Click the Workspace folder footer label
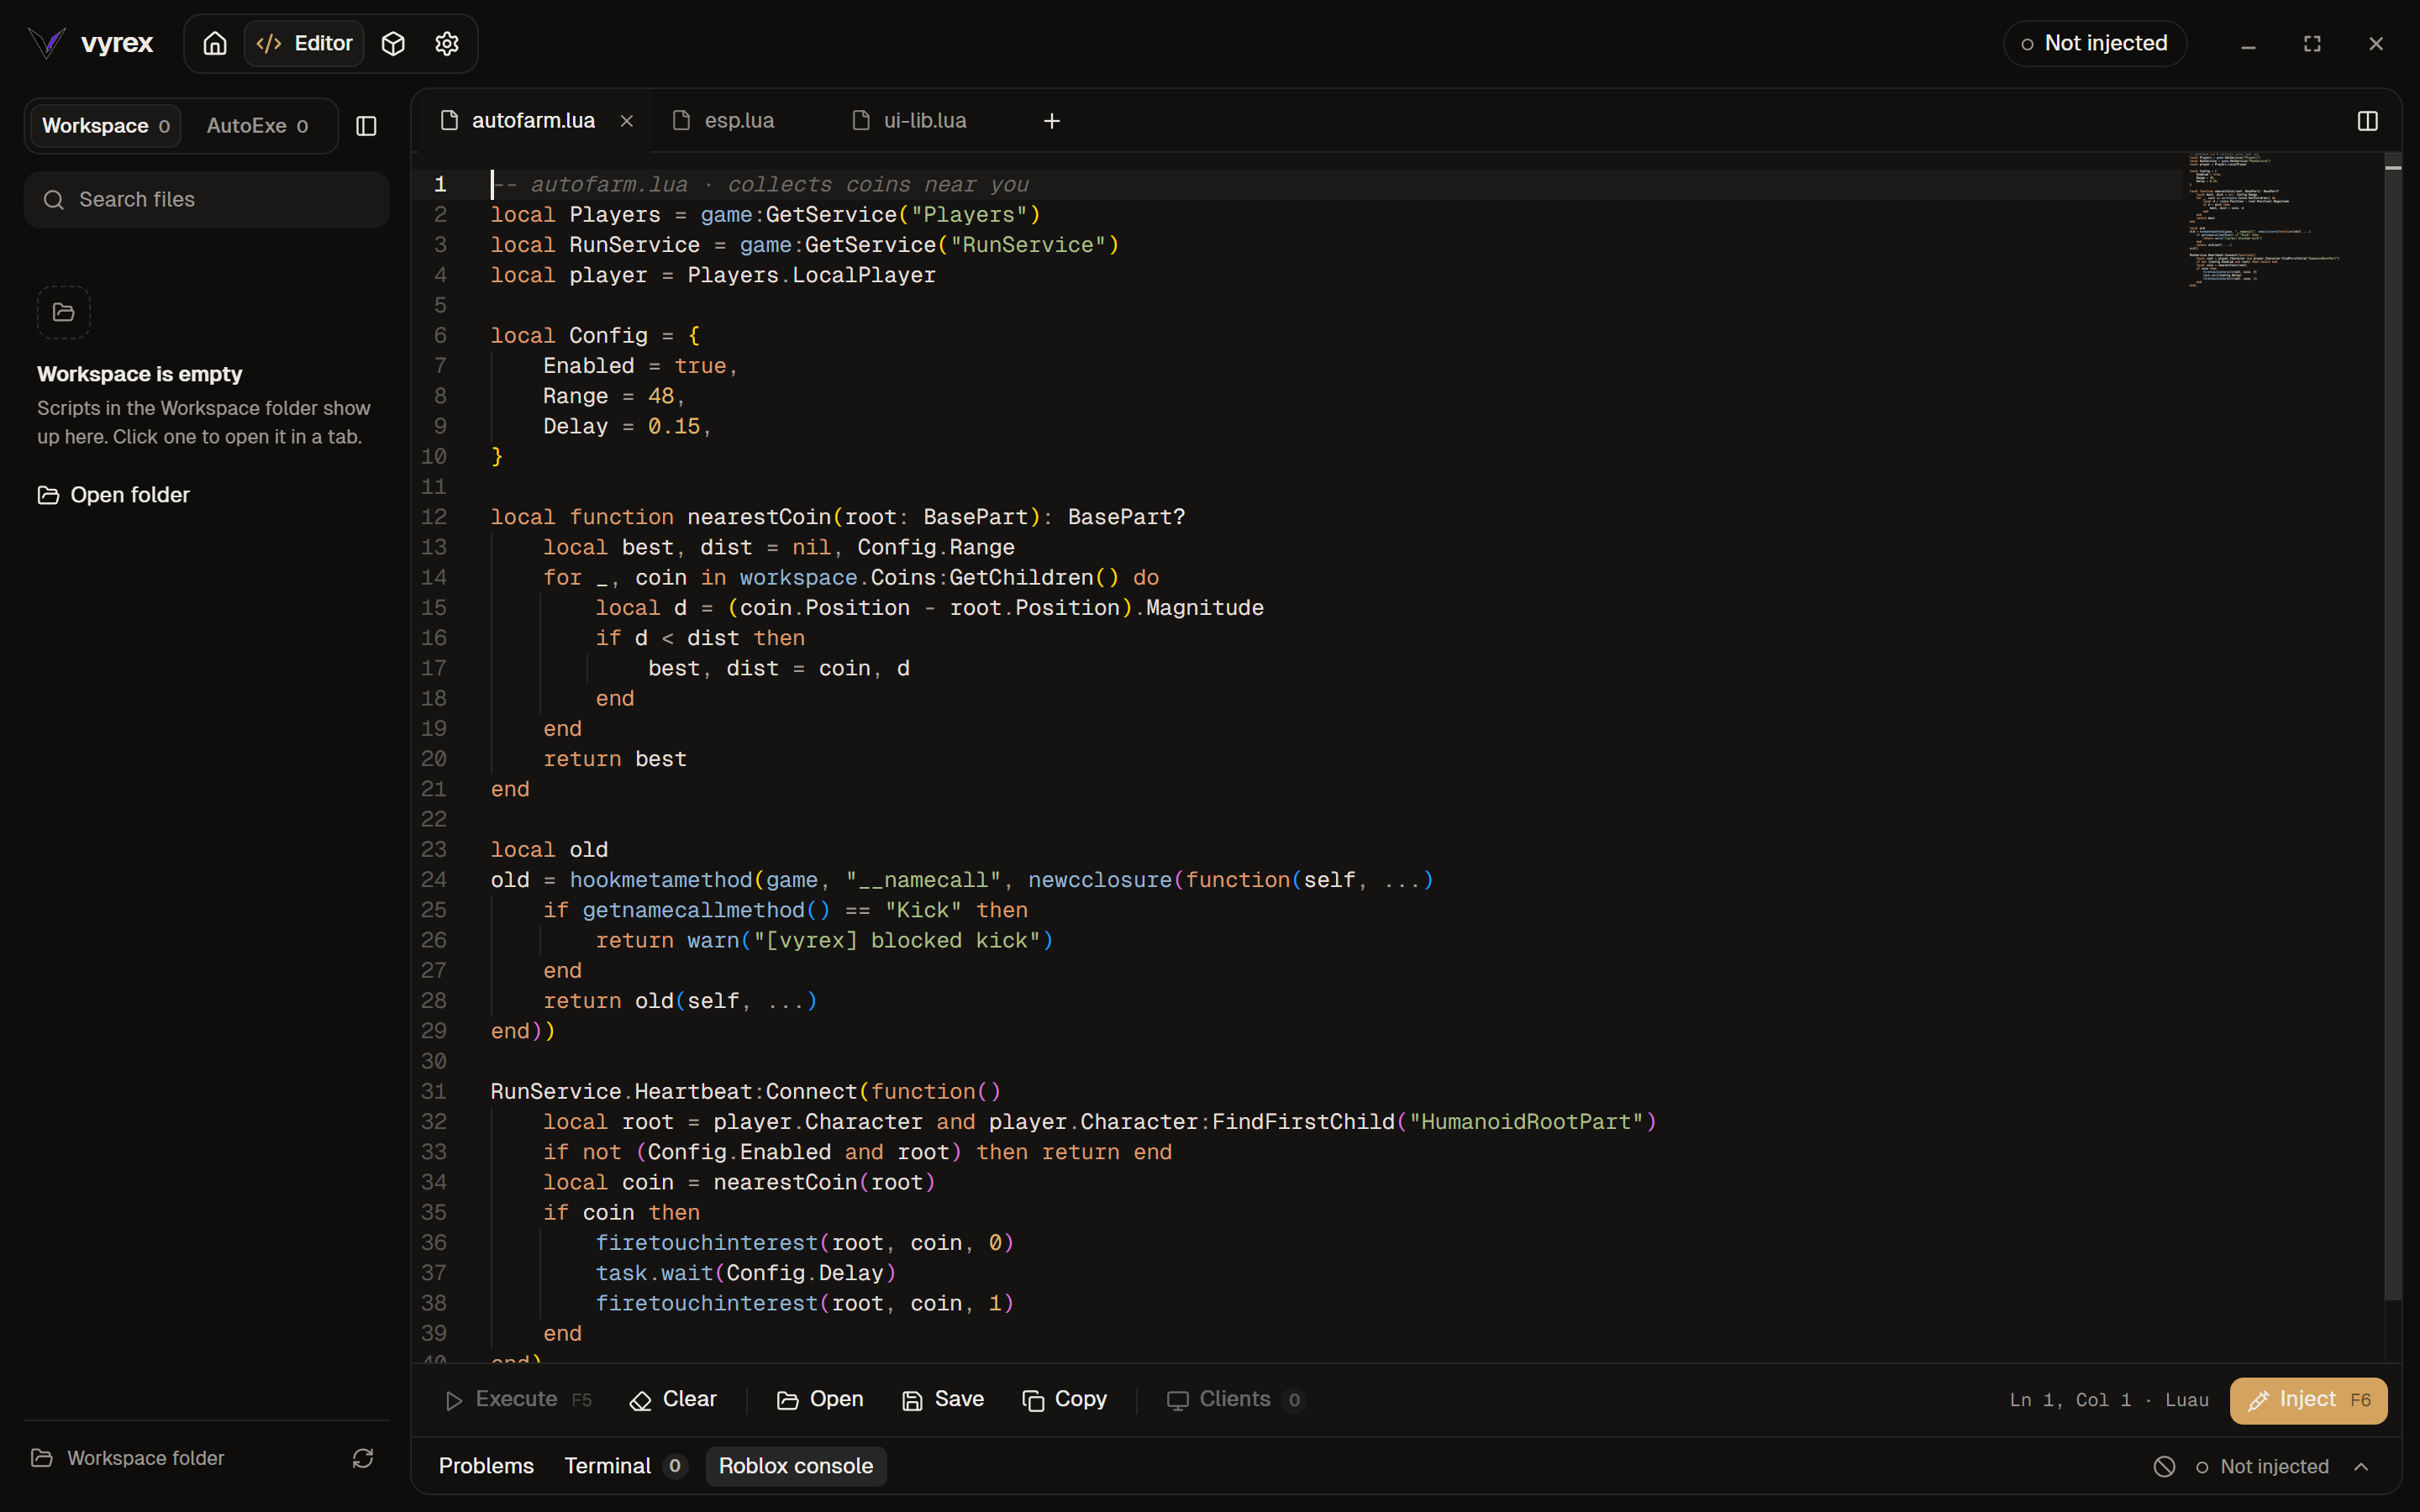Image resolution: width=2420 pixels, height=1512 pixels. pos(146,1458)
